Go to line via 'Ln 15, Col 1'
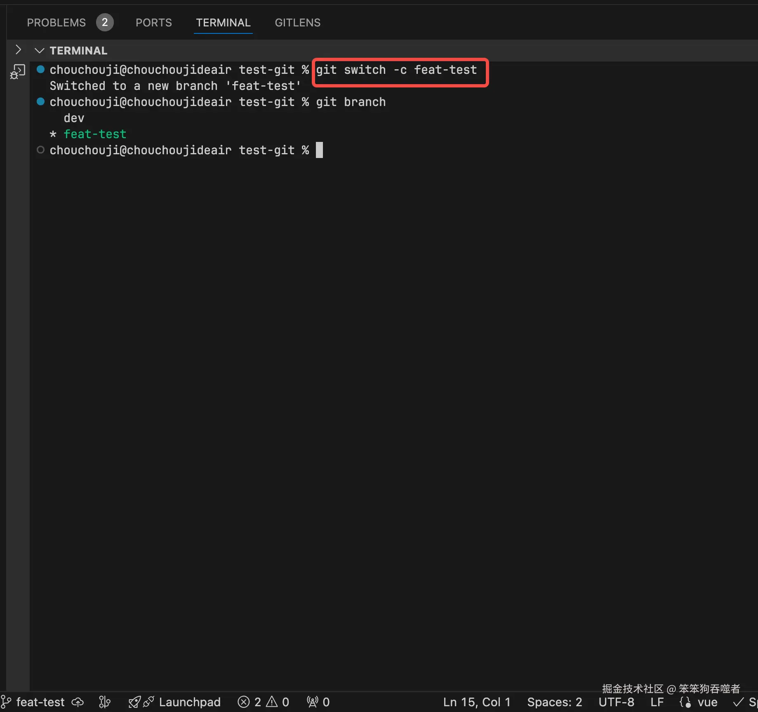This screenshot has height=712, width=758. pyautogui.click(x=477, y=702)
